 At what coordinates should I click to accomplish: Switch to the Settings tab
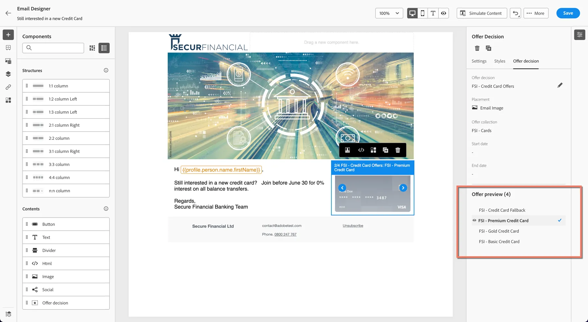tap(479, 61)
